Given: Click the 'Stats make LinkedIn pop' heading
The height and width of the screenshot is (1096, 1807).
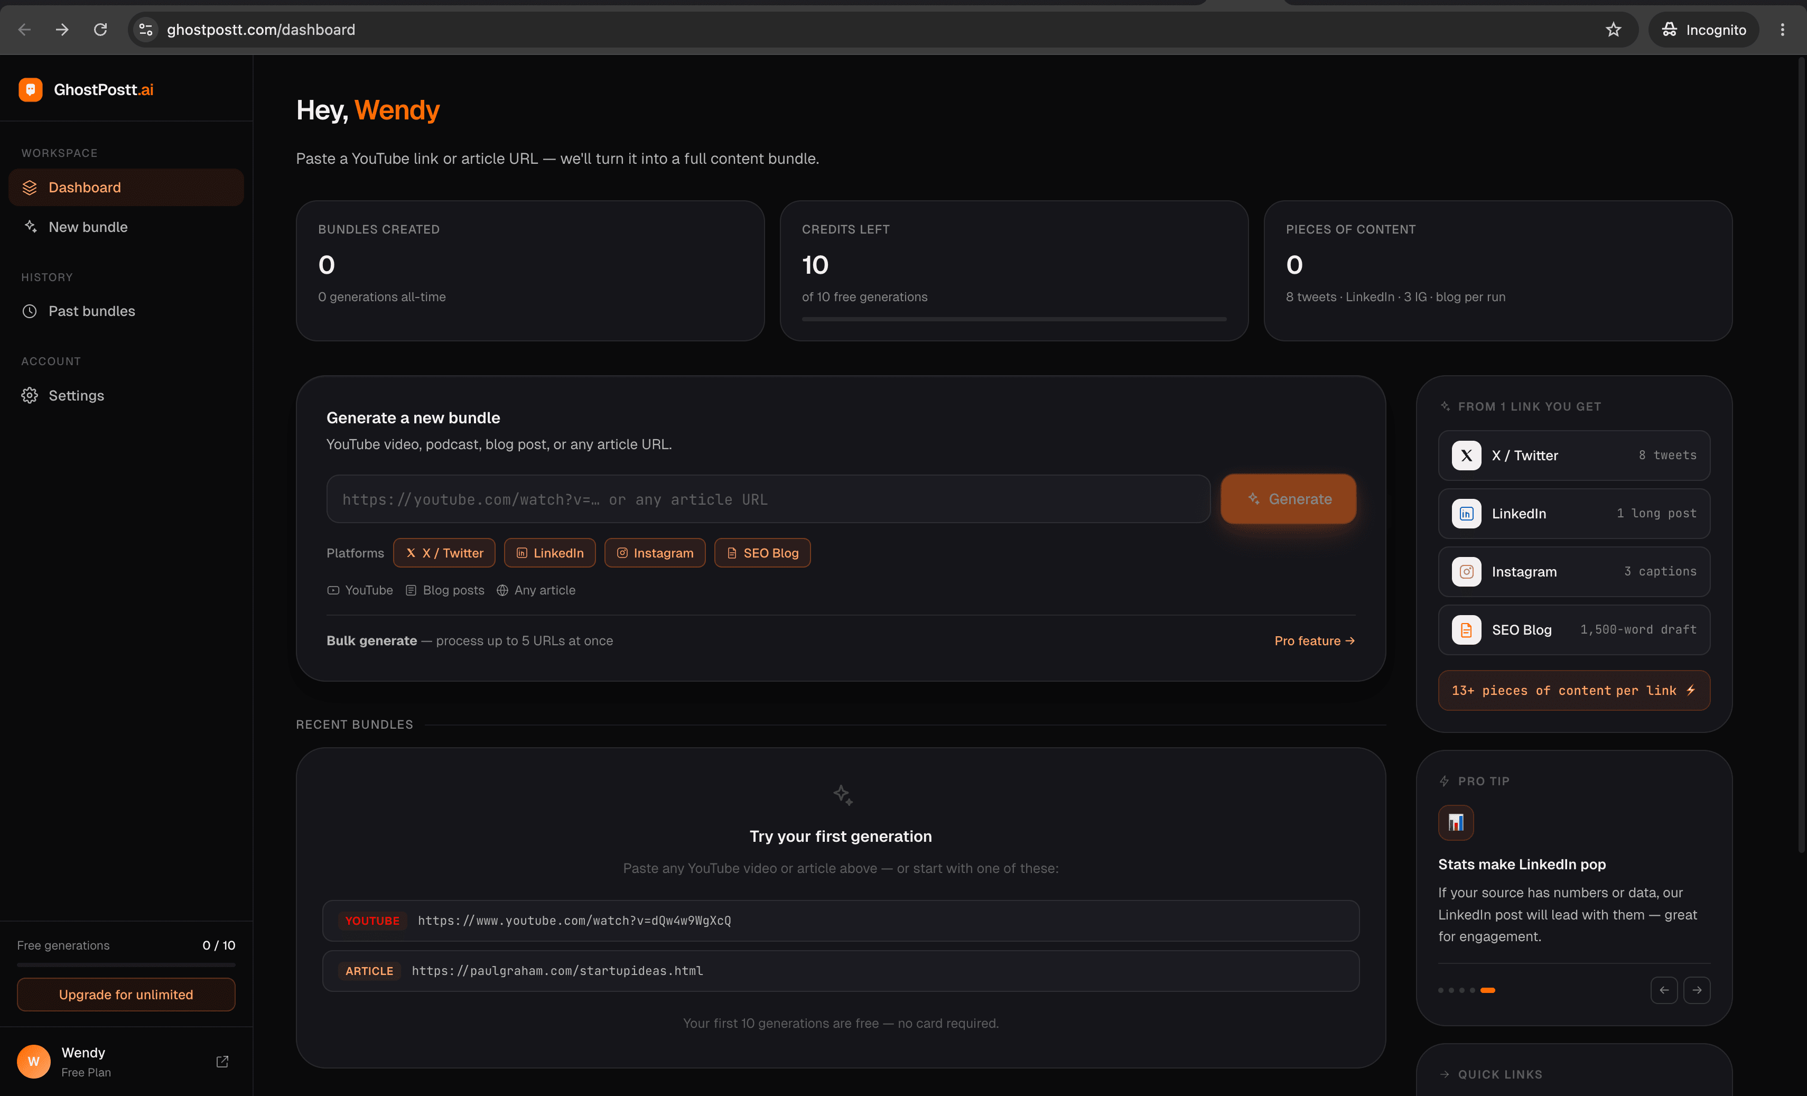Looking at the screenshot, I should click(1522, 864).
